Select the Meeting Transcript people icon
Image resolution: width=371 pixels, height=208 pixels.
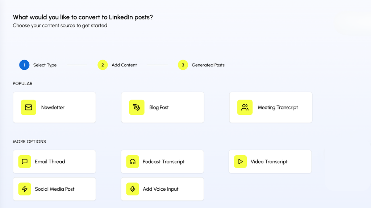click(x=245, y=107)
